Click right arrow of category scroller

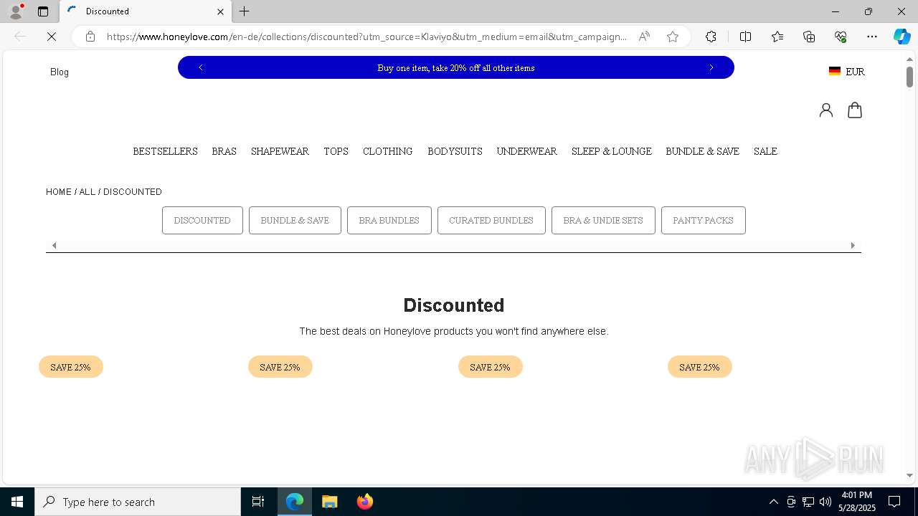click(x=853, y=245)
